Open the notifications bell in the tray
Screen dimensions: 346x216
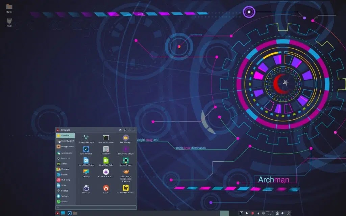258,213
